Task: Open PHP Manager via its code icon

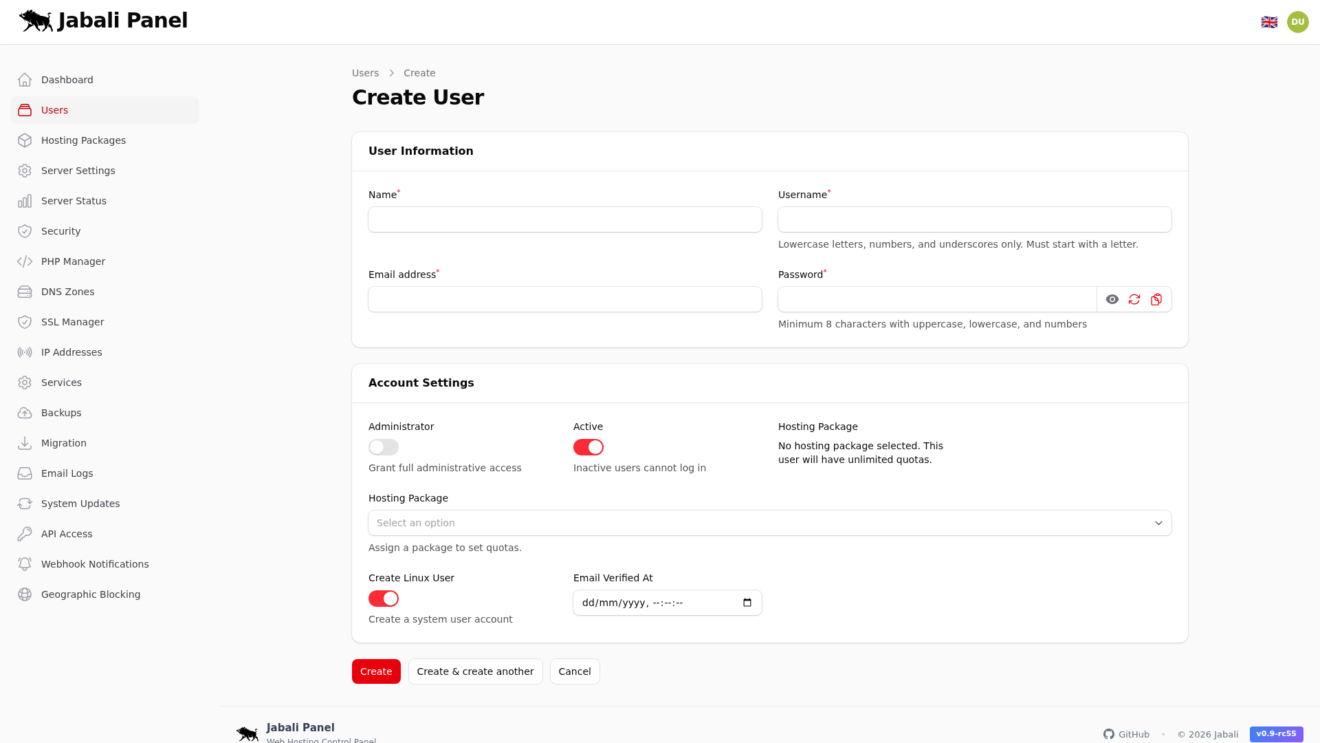Action: pyautogui.click(x=25, y=261)
